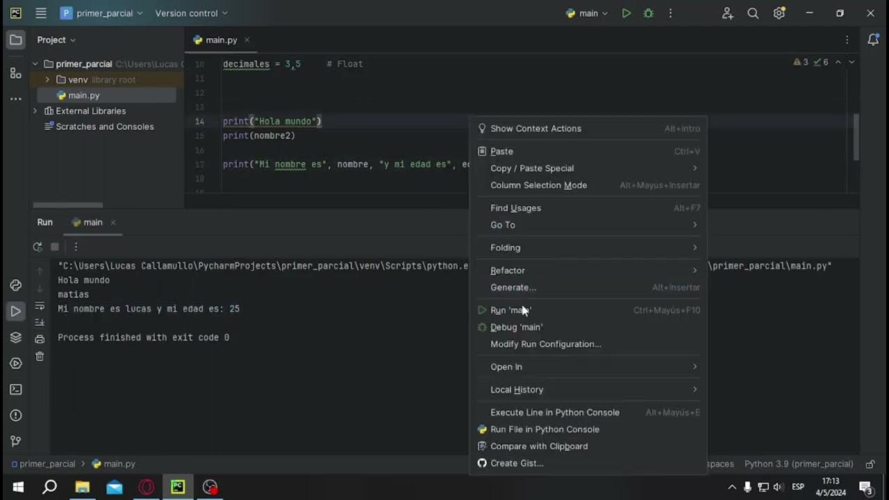This screenshot has height=500, width=889.
Task: Close the main.py editor tab
Action: pos(247,40)
